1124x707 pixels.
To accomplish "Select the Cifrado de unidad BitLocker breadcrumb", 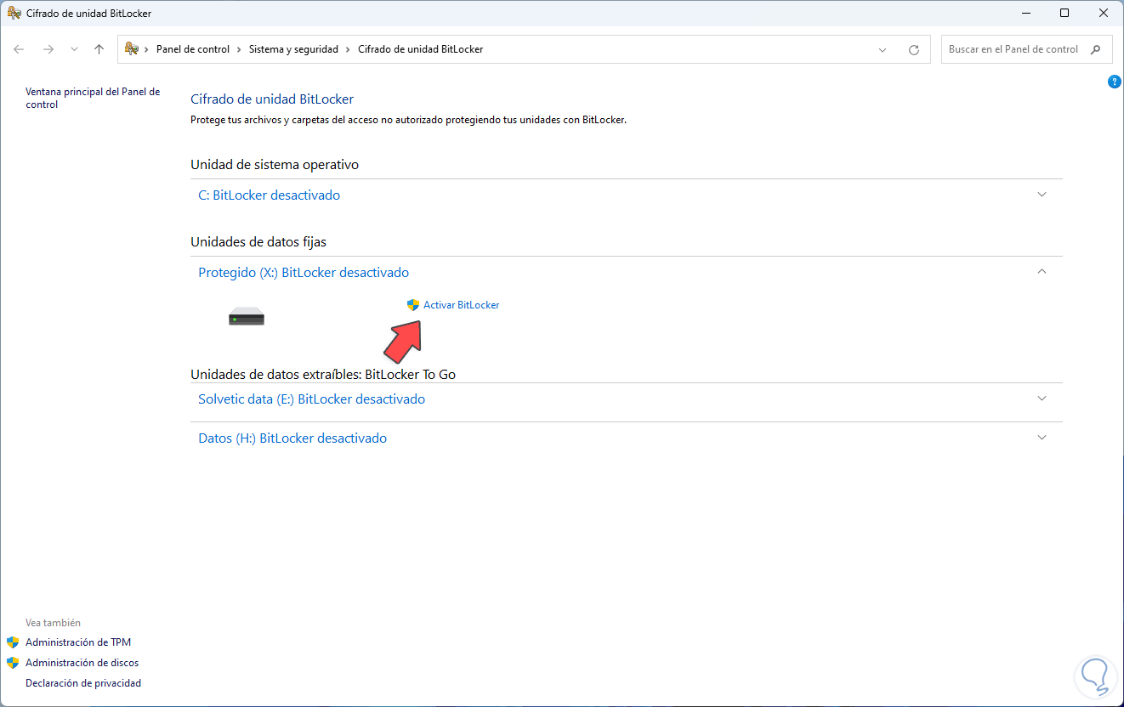I will (420, 49).
